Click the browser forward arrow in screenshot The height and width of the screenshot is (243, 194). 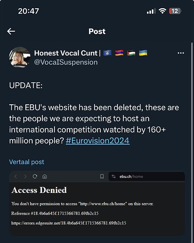pos(25,176)
